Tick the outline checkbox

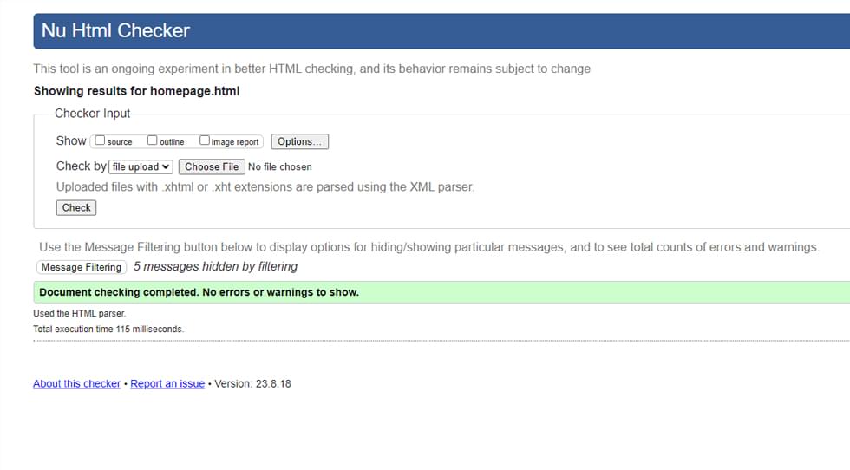click(x=153, y=140)
